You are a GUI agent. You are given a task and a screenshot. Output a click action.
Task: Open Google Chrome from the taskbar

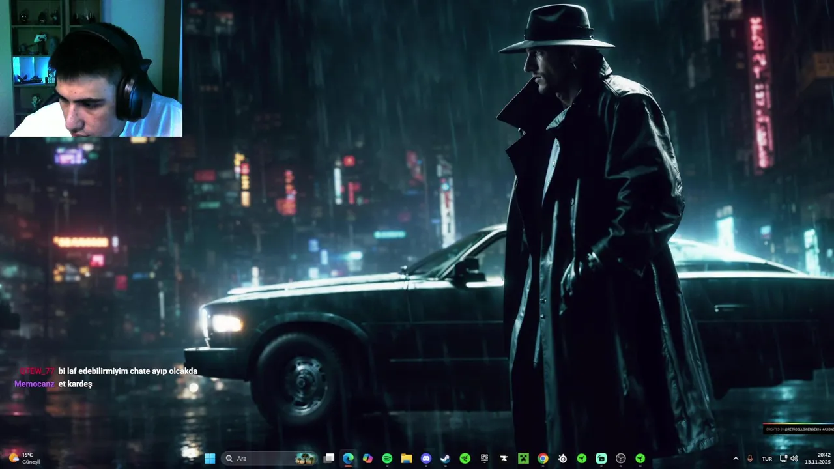[543, 459]
